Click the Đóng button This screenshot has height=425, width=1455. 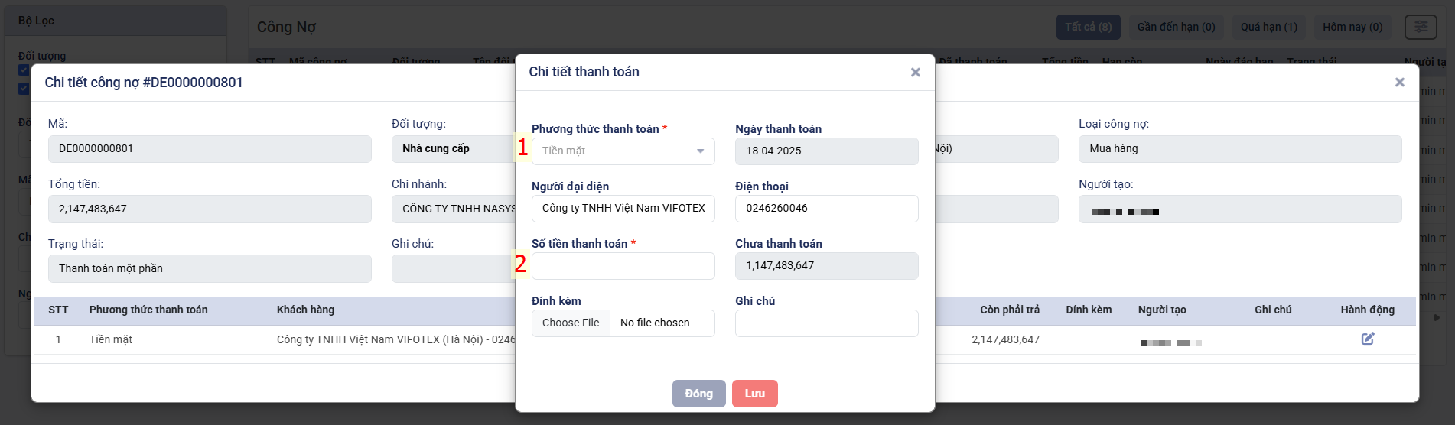point(698,394)
